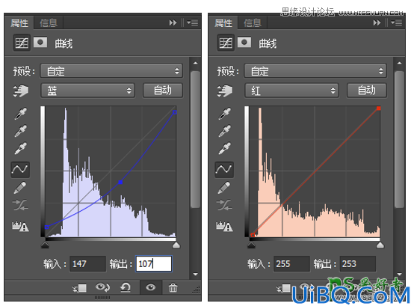
Task: Open preset dropdown in blue curves panel
Action: click(111, 70)
